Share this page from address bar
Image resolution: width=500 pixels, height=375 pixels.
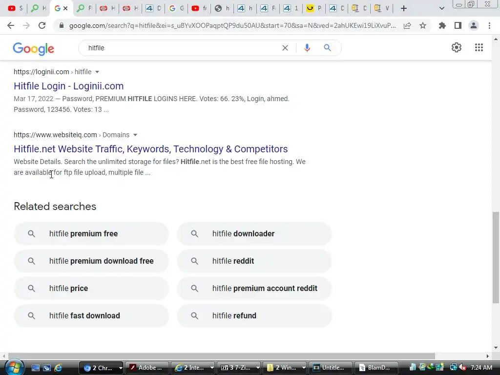tap(407, 25)
